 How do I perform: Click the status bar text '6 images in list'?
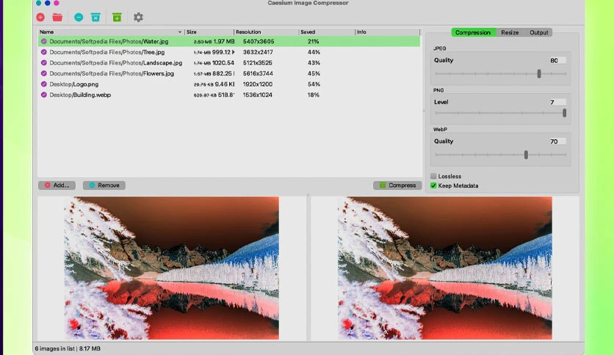[x=55, y=348]
